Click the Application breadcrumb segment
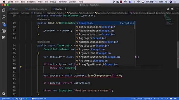 click(14, 13)
